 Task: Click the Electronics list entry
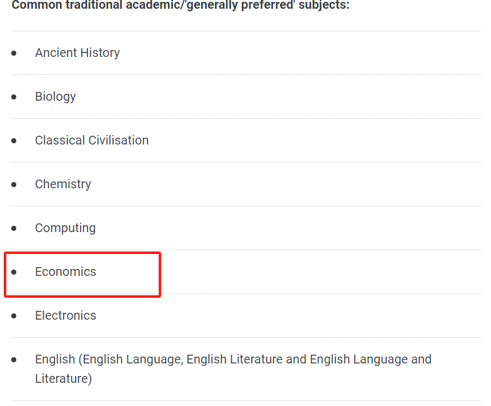point(66,315)
